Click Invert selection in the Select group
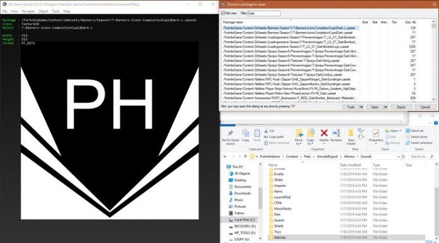Image resolution: width=439 pixels, height=243 pixels. coord(419,143)
